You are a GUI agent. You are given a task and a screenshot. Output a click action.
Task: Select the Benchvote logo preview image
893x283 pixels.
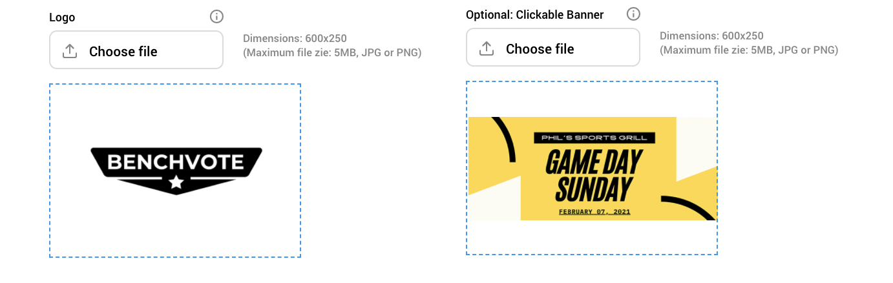176,171
